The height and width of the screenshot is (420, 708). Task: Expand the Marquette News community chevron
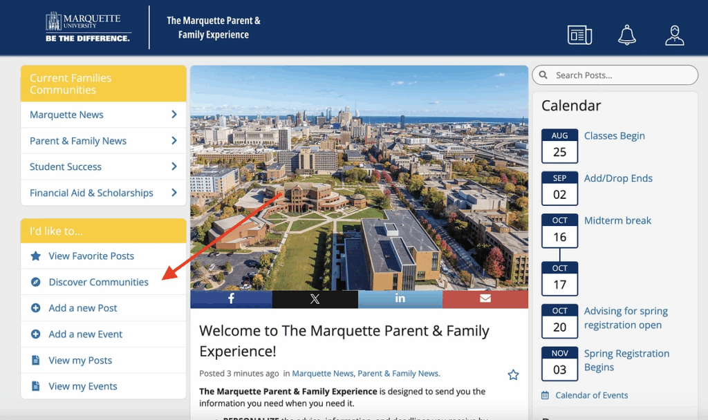(x=174, y=115)
